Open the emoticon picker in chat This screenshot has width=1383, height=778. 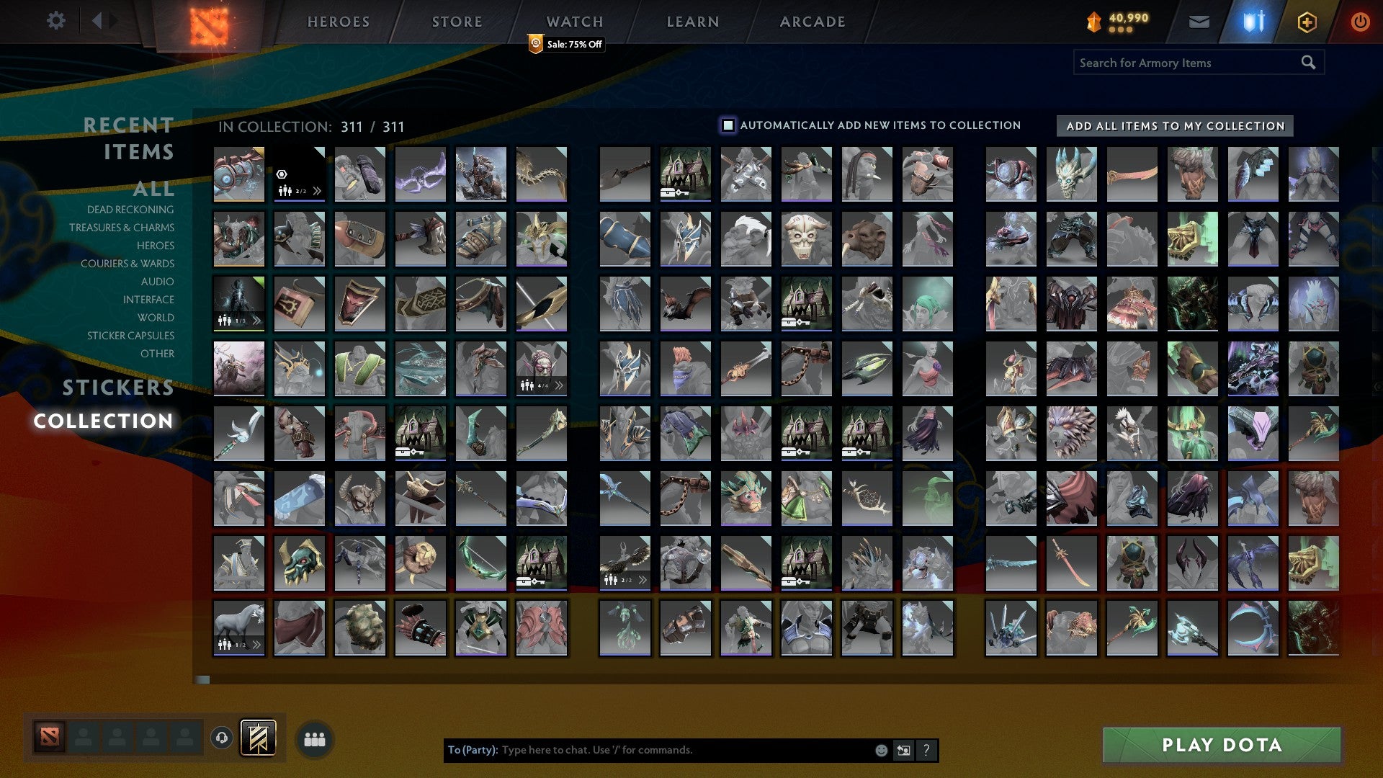881,751
